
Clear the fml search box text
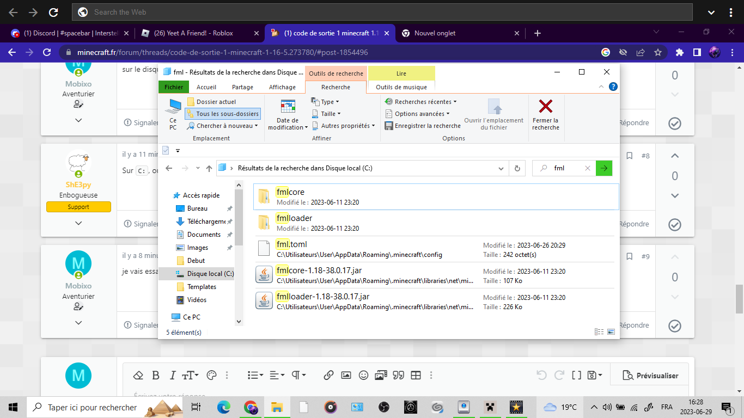point(587,169)
